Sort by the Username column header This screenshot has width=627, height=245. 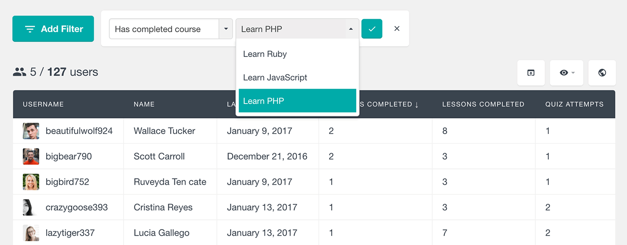tap(43, 105)
